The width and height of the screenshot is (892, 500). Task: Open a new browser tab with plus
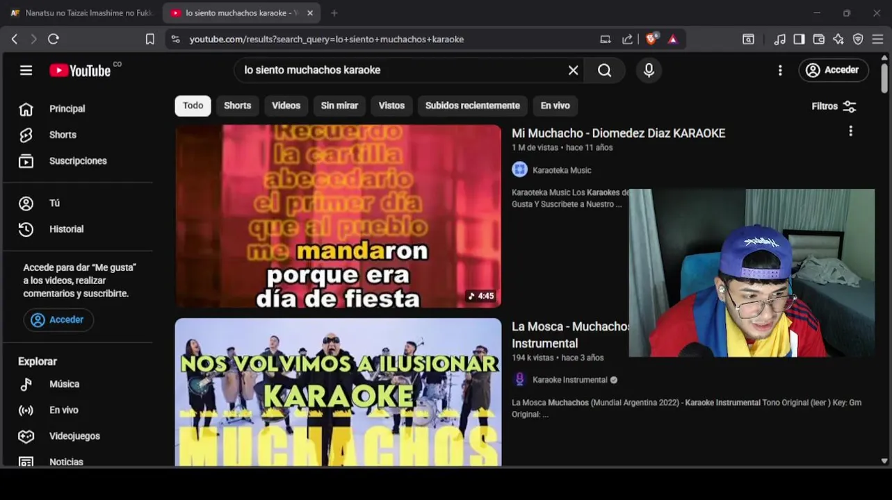click(334, 13)
